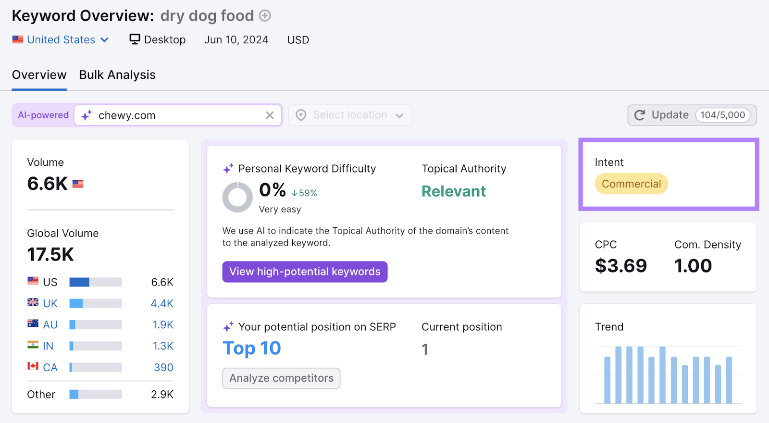Click the US flag beside United States
The image size is (769, 423).
[18, 39]
